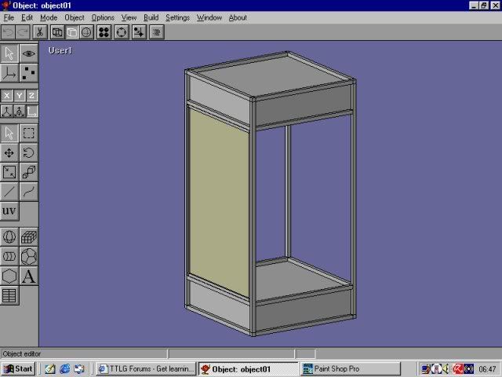Open the Build menu
Viewport: 502px width, 377px height.
tap(151, 17)
